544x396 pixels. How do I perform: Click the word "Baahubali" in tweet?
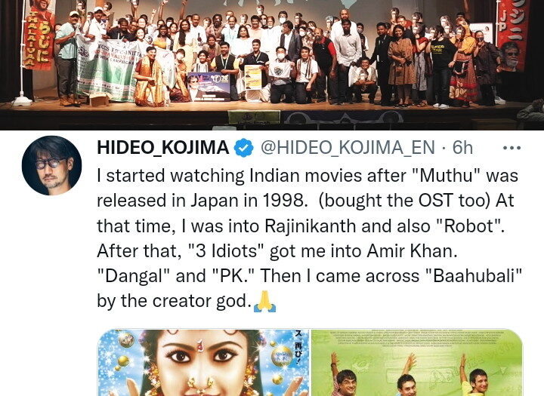point(474,276)
